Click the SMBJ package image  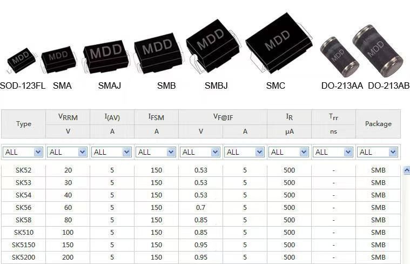click(212, 46)
